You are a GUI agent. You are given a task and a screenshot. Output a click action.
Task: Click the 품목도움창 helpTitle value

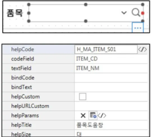(90, 125)
